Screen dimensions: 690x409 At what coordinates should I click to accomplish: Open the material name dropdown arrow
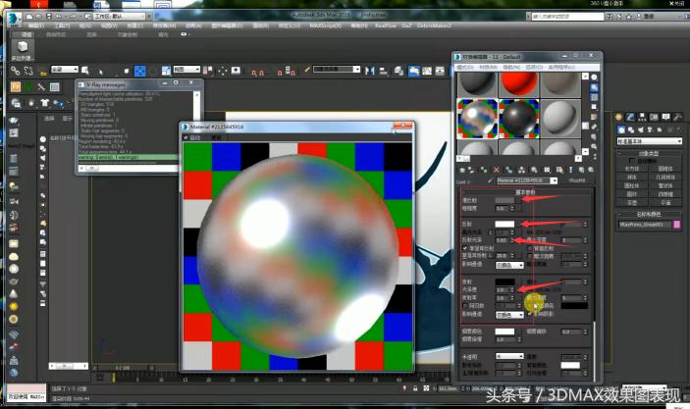[554, 180]
